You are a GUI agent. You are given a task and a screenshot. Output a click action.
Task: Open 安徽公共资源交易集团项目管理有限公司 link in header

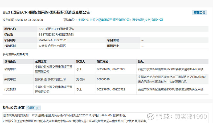coord(104,20)
